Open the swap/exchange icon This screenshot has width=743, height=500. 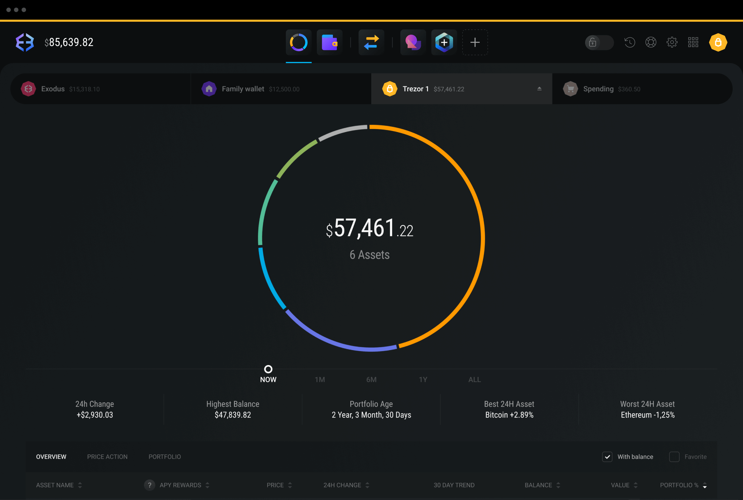[371, 42]
